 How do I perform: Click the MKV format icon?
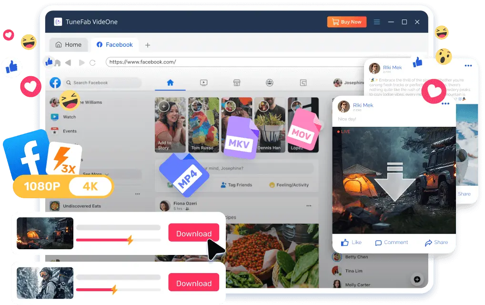click(241, 138)
